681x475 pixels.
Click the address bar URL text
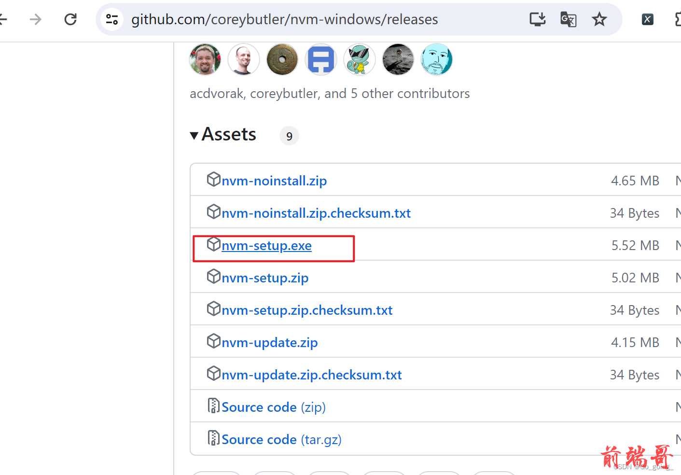click(x=285, y=19)
